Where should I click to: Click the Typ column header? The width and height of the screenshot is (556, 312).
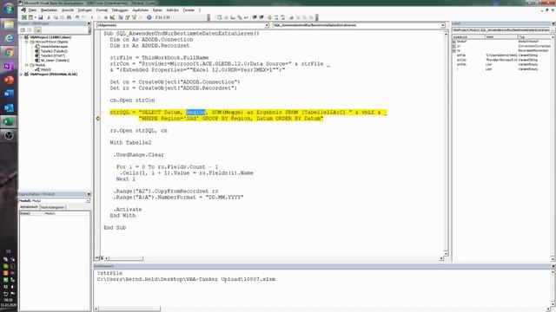535,36
